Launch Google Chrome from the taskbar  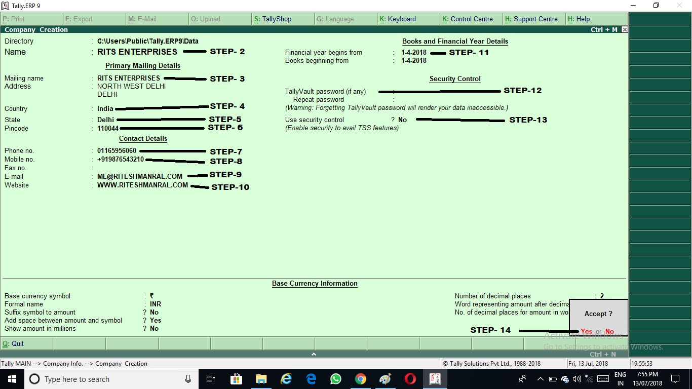pyautogui.click(x=361, y=379)
